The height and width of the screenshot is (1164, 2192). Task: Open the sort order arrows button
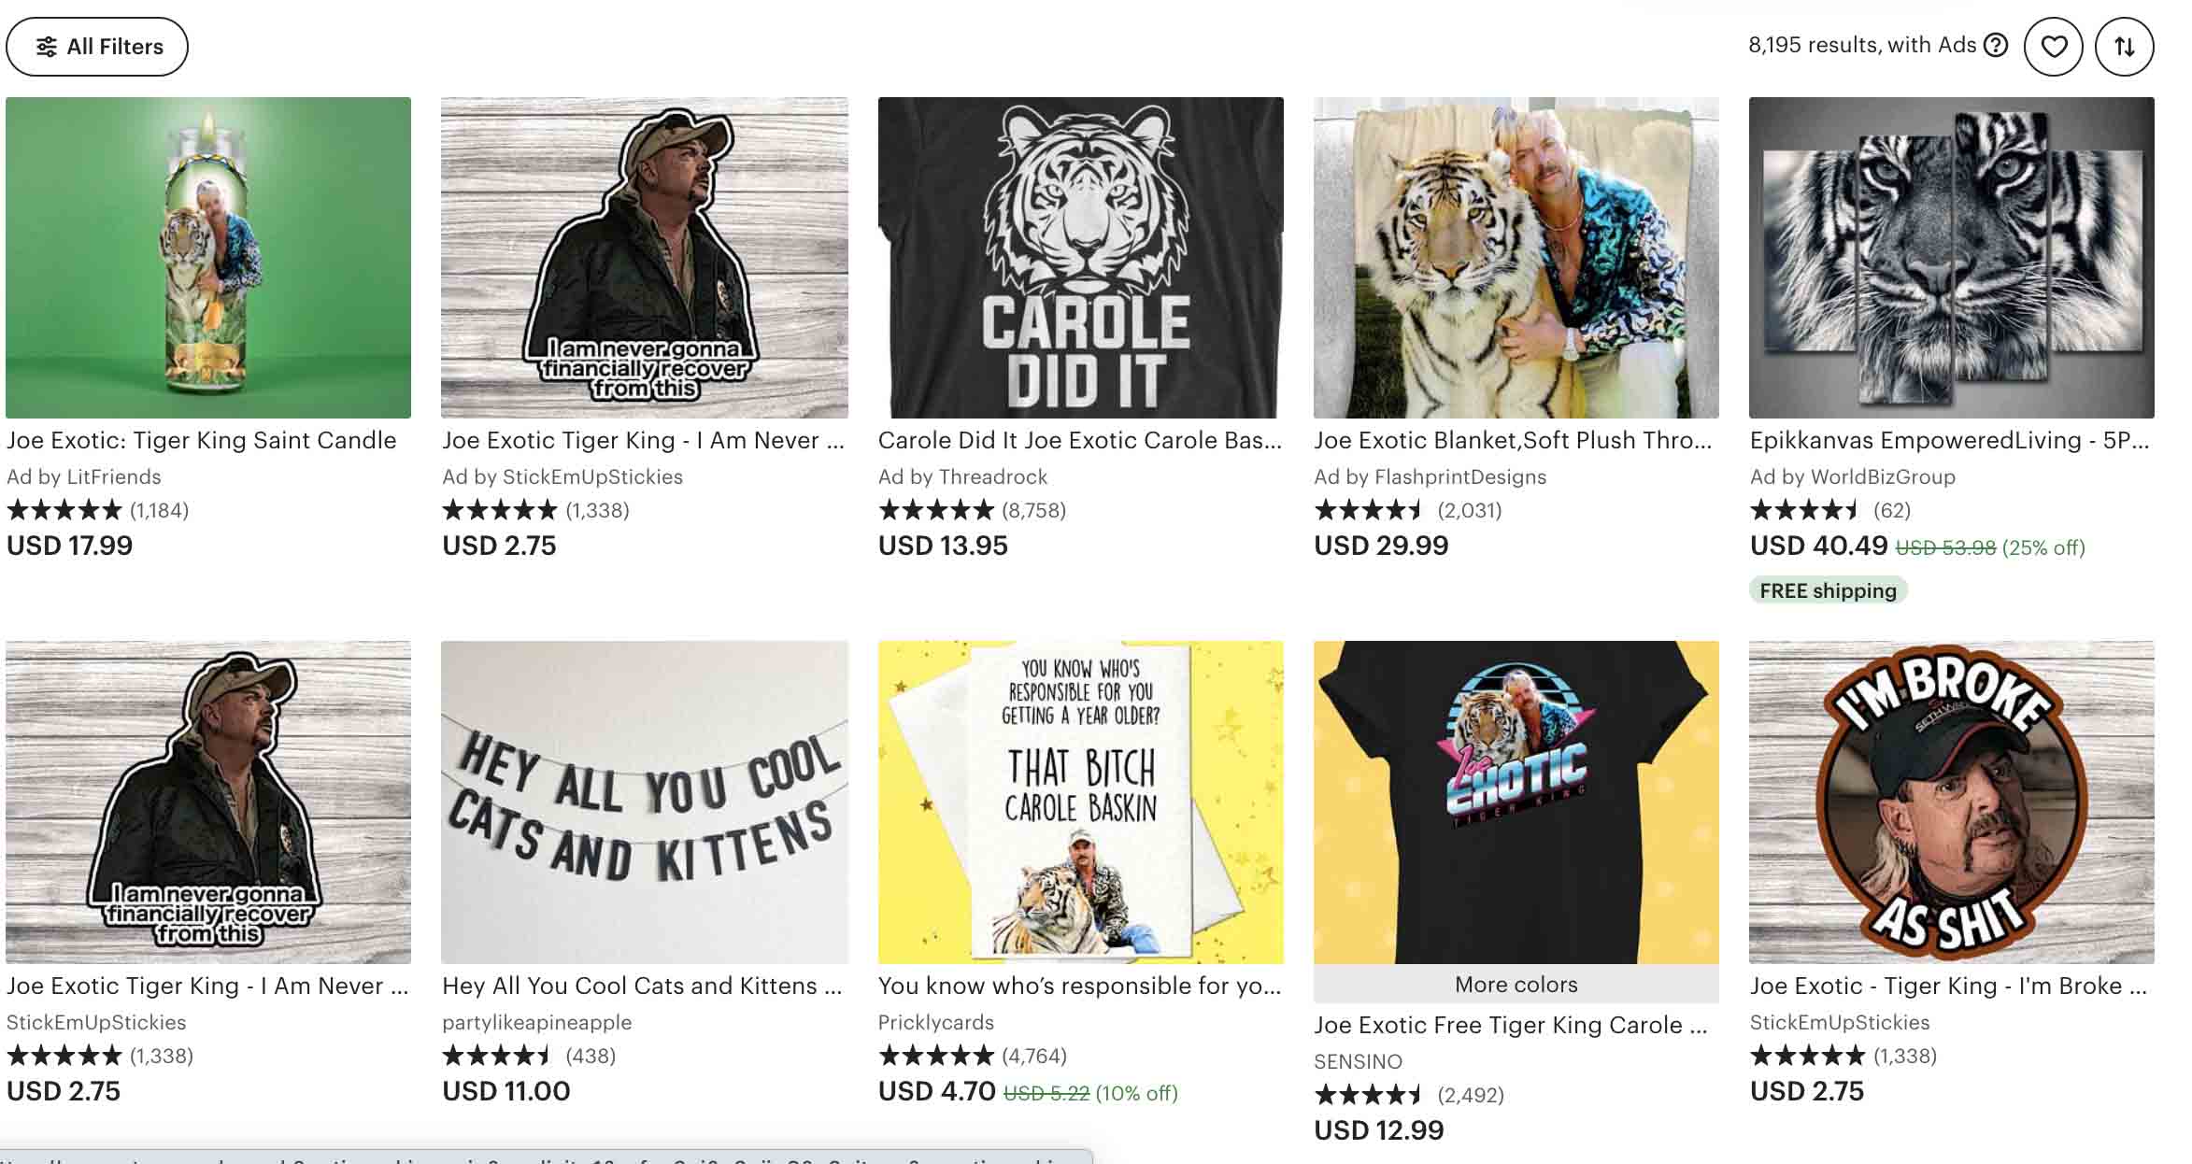click(2124, 47)
